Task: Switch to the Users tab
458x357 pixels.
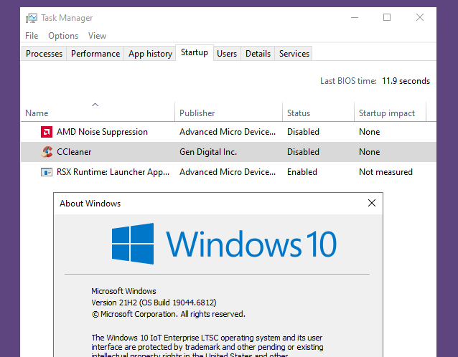Action: [x=227, y=54]
